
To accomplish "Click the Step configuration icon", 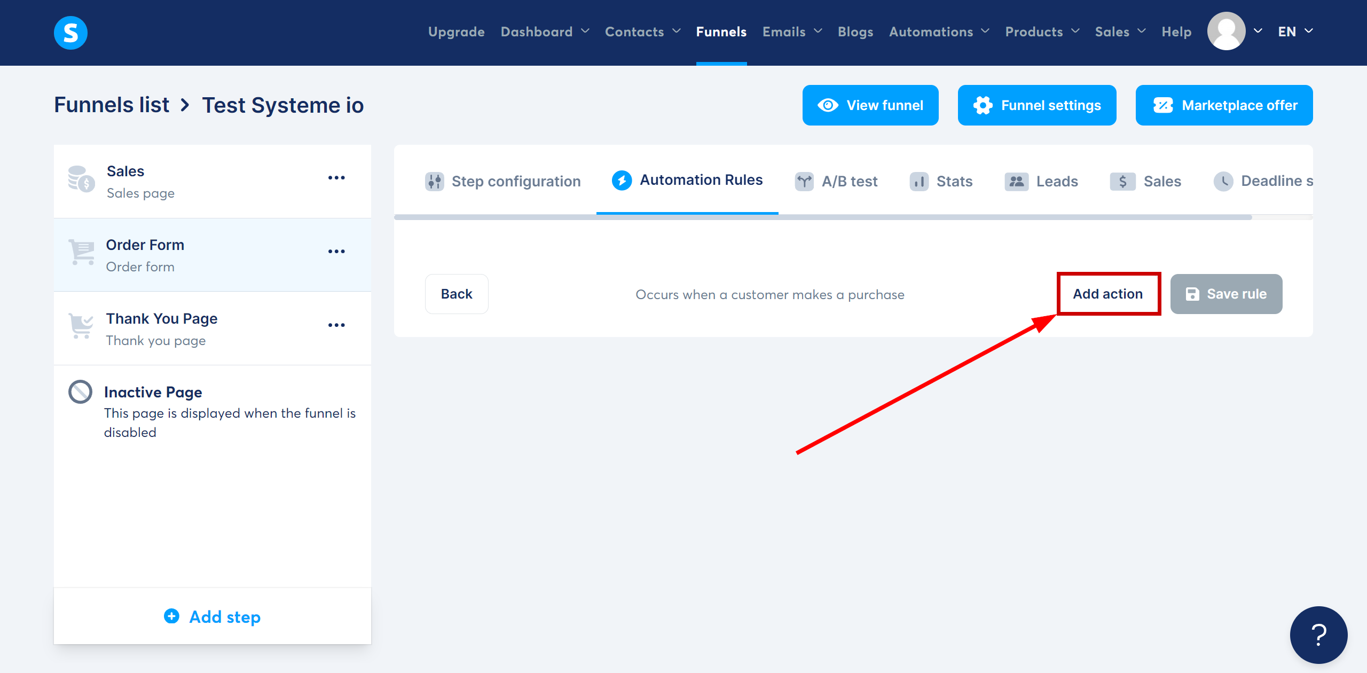I will click(433, 181).
